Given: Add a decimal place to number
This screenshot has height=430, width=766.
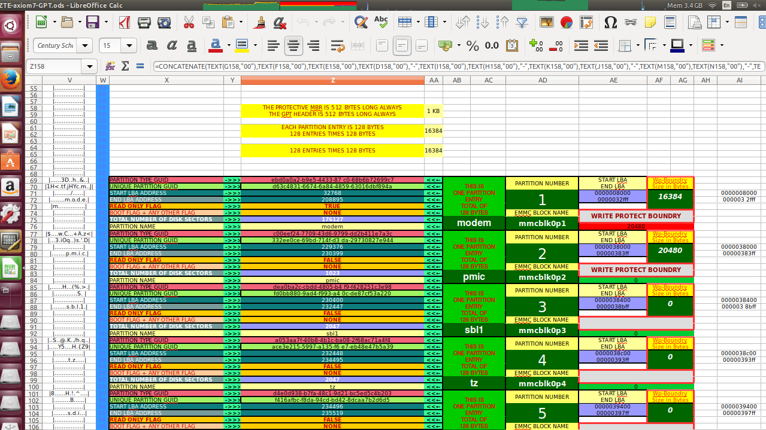Looking at the screenshot, I should pyautogui.click(x=537, y=46).
